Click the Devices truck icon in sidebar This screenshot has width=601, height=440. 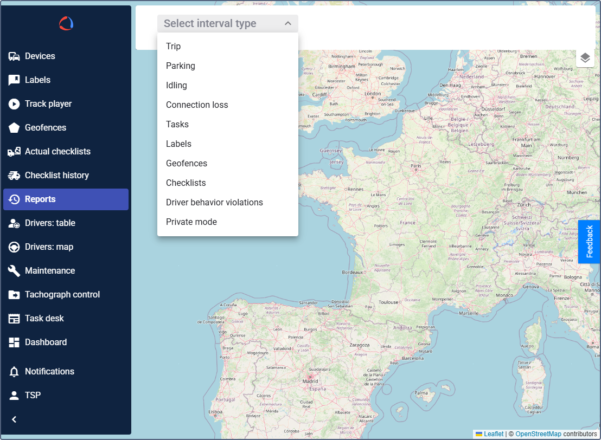14,56
